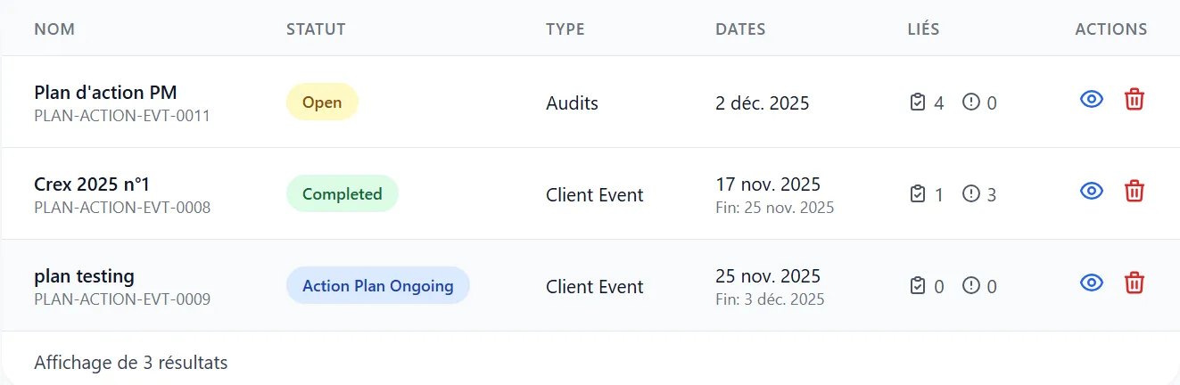Click the clipboard tasks icon in the Plan d'action PM row
Screen dimensions: 1180x385
[x=917, y=102]
